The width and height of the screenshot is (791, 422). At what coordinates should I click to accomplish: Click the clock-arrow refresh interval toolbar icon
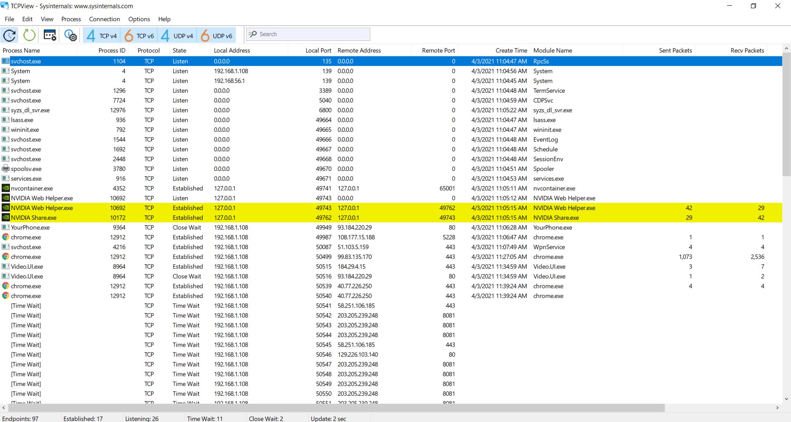(9, 35)
